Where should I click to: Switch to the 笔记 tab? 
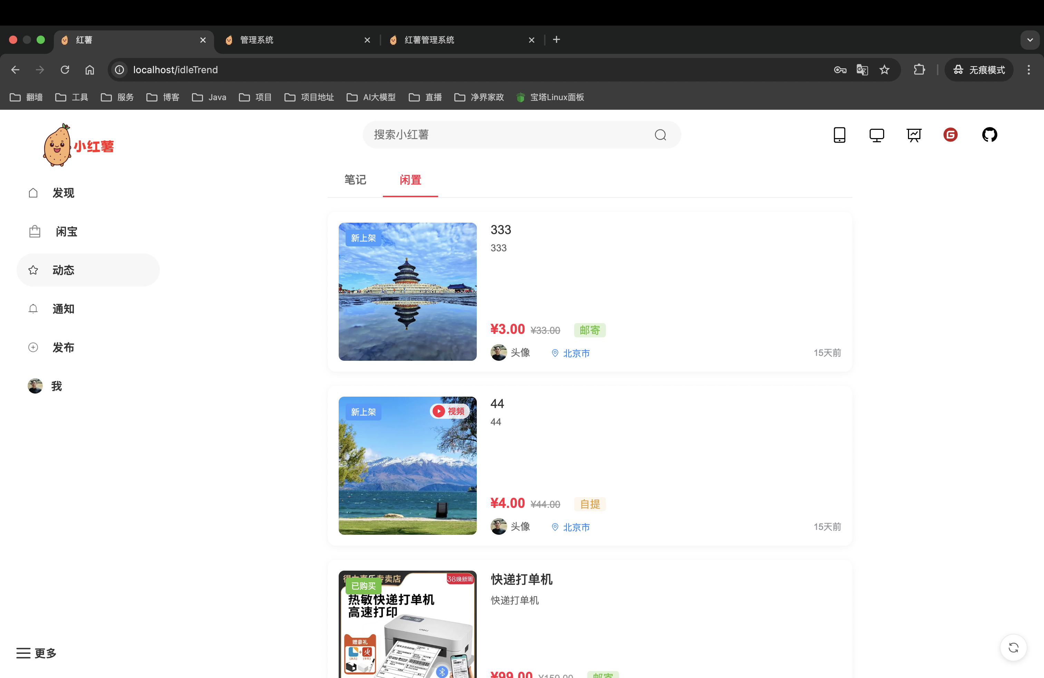355,180
